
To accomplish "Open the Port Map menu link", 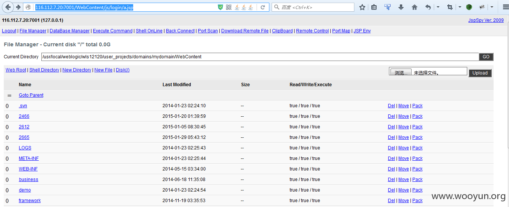I will tap(341, 31).
